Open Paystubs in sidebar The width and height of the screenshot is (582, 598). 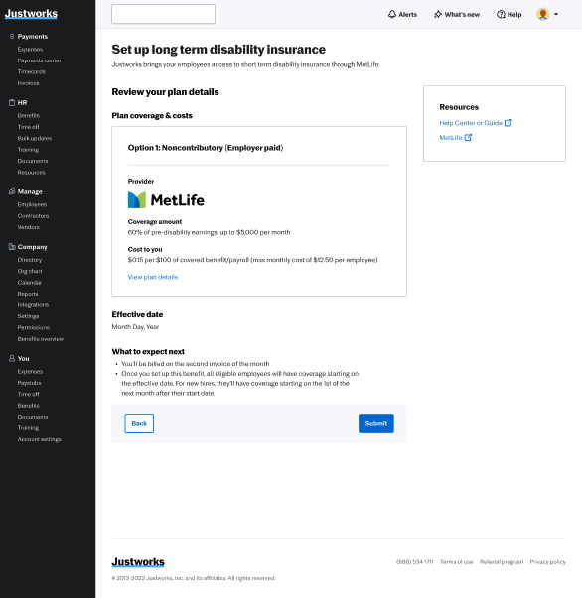coord(29,383)
